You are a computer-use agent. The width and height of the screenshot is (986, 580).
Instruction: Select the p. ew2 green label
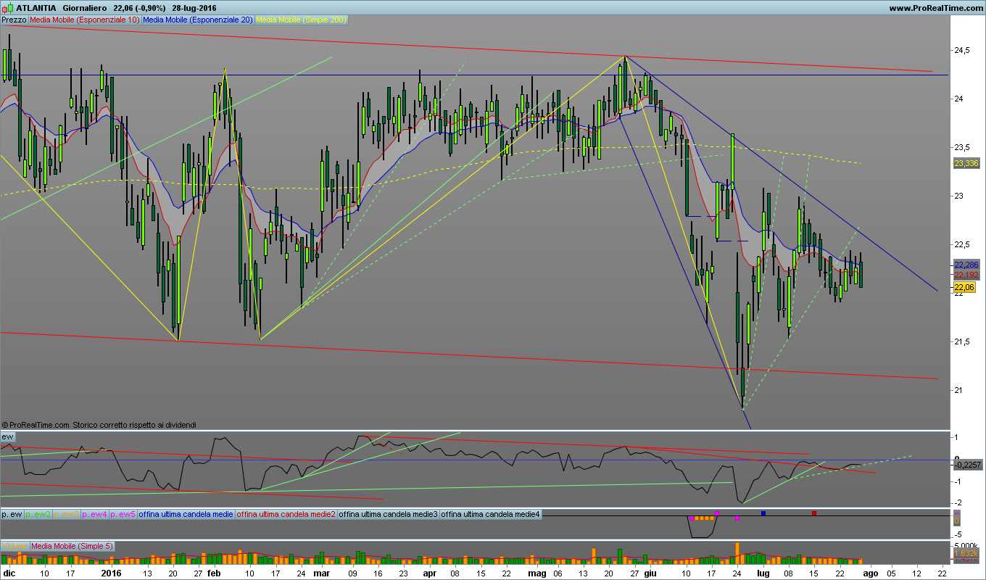pyautogui.click(x=38, y=514)
